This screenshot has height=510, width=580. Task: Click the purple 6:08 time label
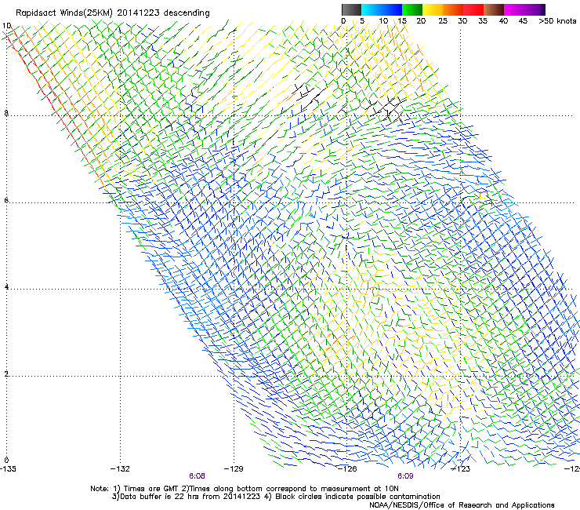click(197, 476)
